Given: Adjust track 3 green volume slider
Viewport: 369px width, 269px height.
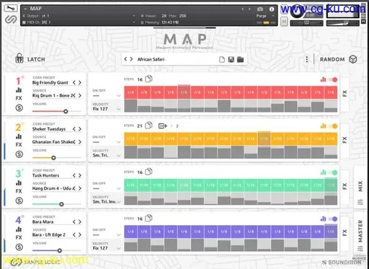Looking at the screenshot, I should point(57,204).
